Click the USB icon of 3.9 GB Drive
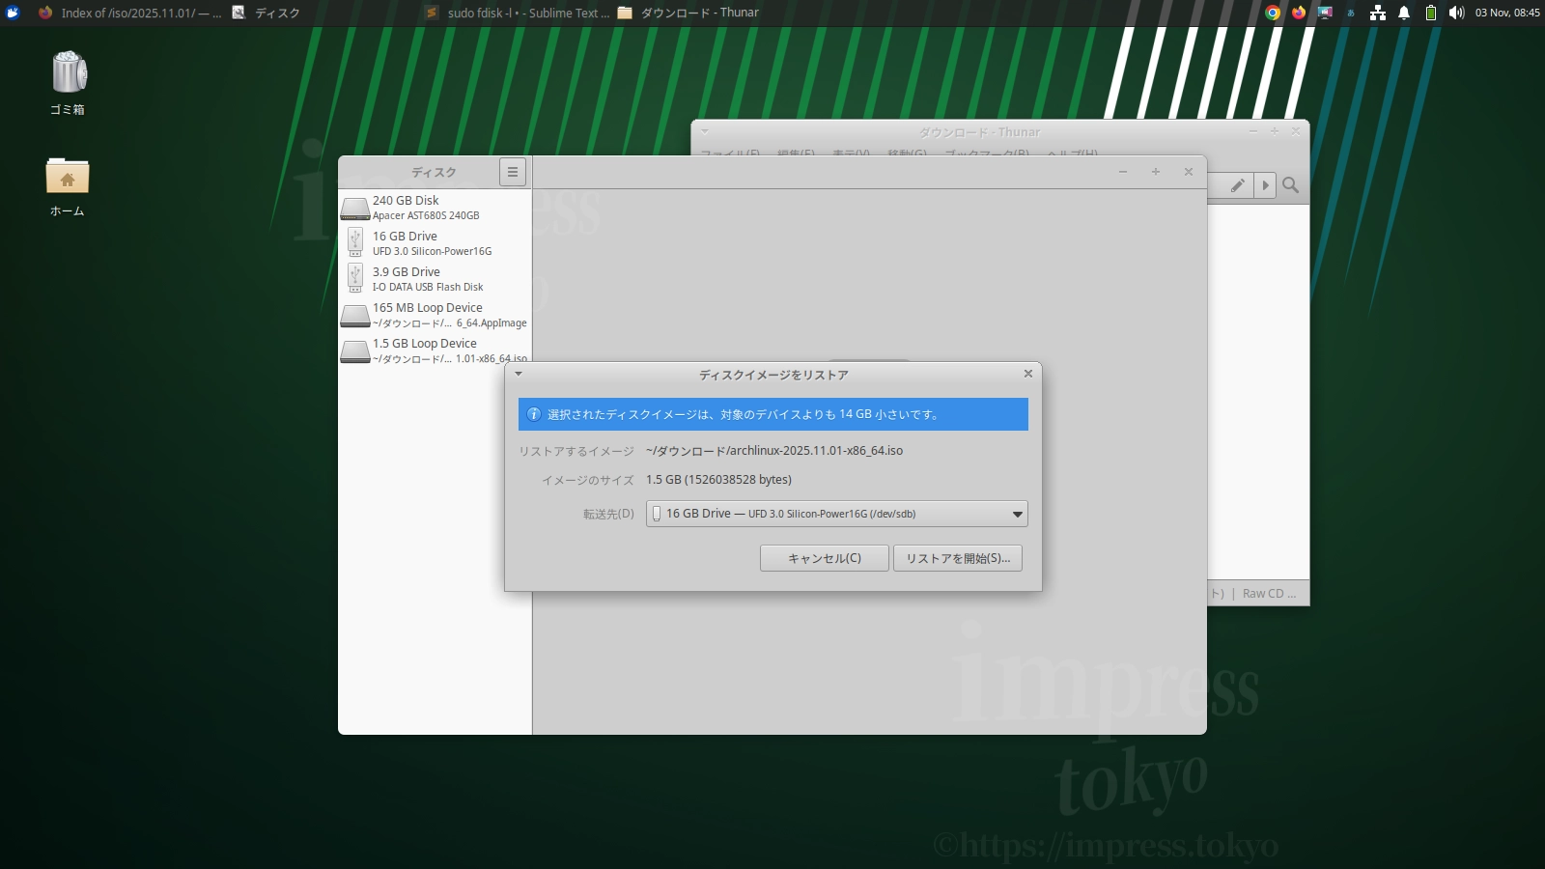 coord(355,278)
